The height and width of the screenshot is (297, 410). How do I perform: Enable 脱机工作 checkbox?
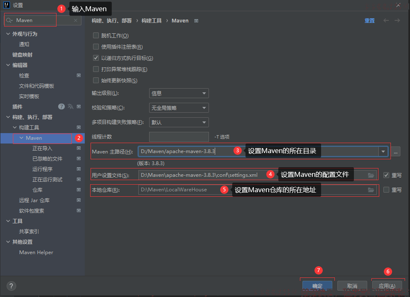[x=96, y=35]
